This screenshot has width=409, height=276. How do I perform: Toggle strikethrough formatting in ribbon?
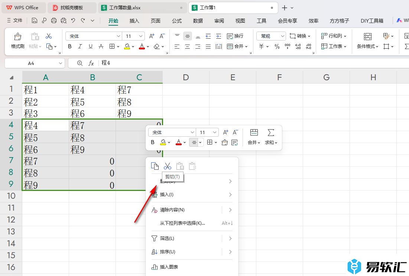(101, 46)
